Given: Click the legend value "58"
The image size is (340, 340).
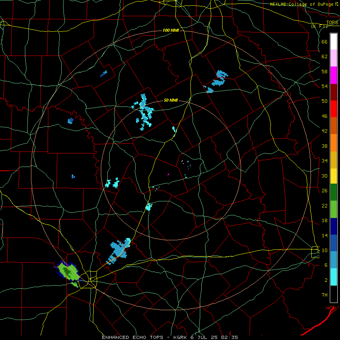Looking at the screenshot, I should [x=325, y=71].
